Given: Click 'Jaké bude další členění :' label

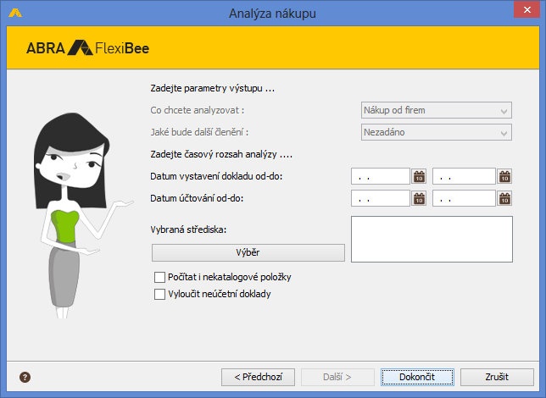Looking at the screenshot, I should click(x=199, y=132).
